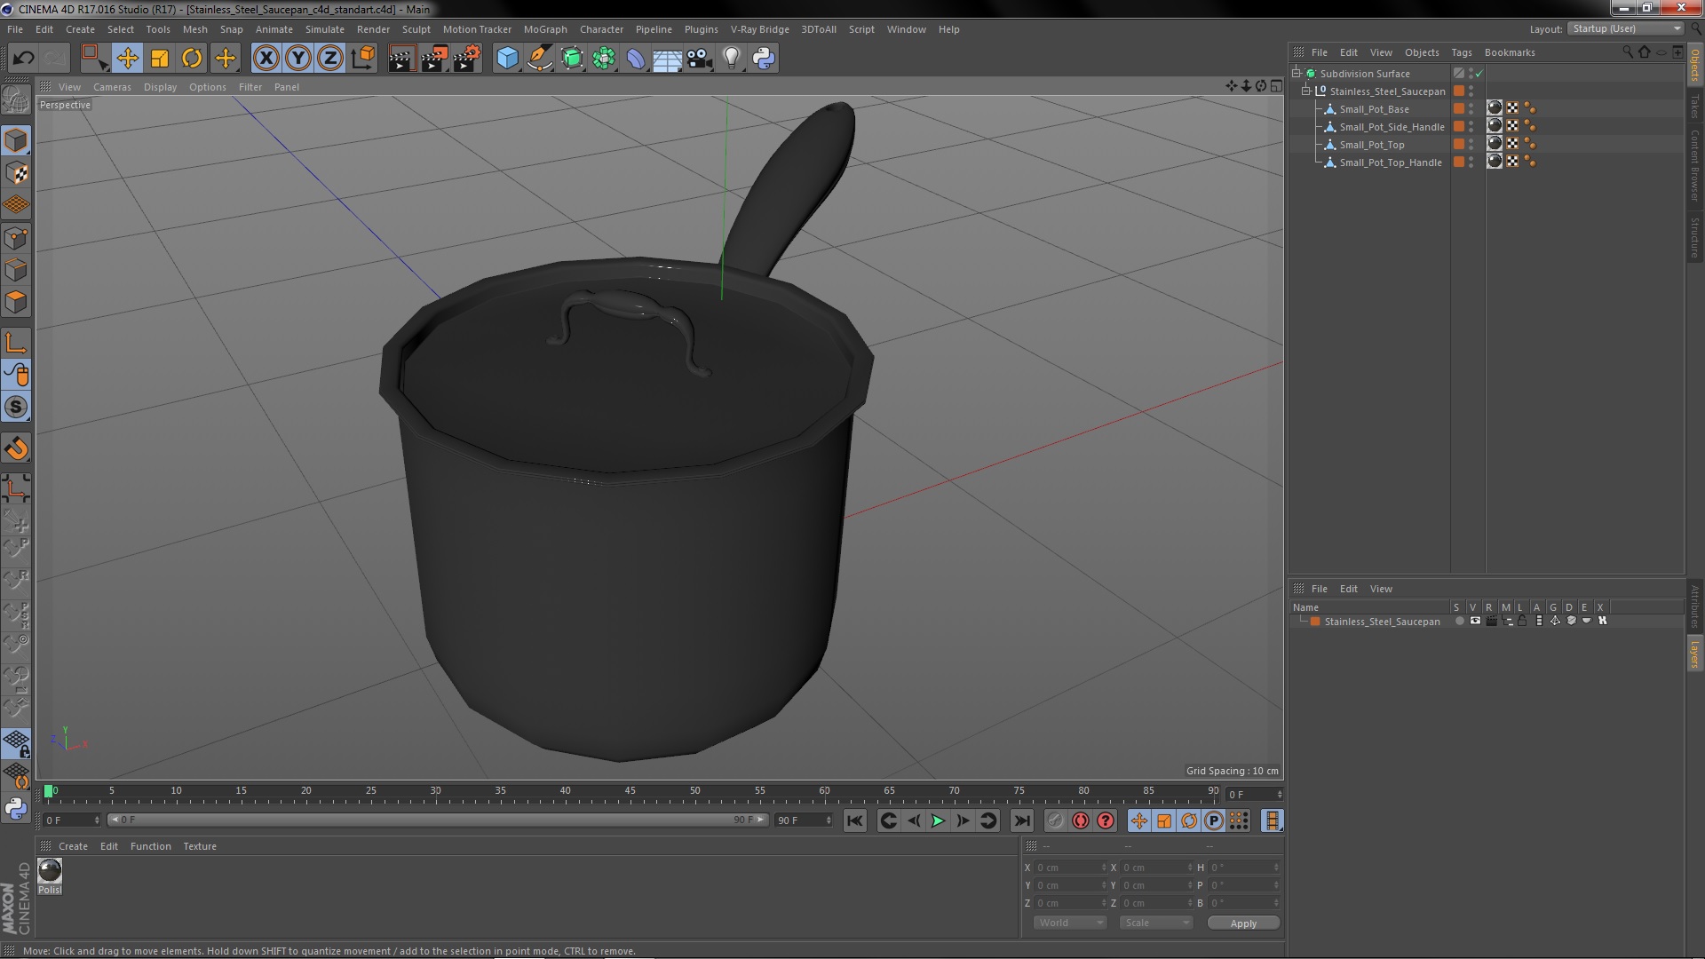Enable Subdivision Surface green checkmark
Image resolution: width=1705 pixels, height=959 pixels.
(x=1479, y=74)
